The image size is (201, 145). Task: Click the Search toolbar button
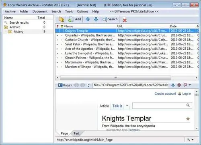pos(110,19)
